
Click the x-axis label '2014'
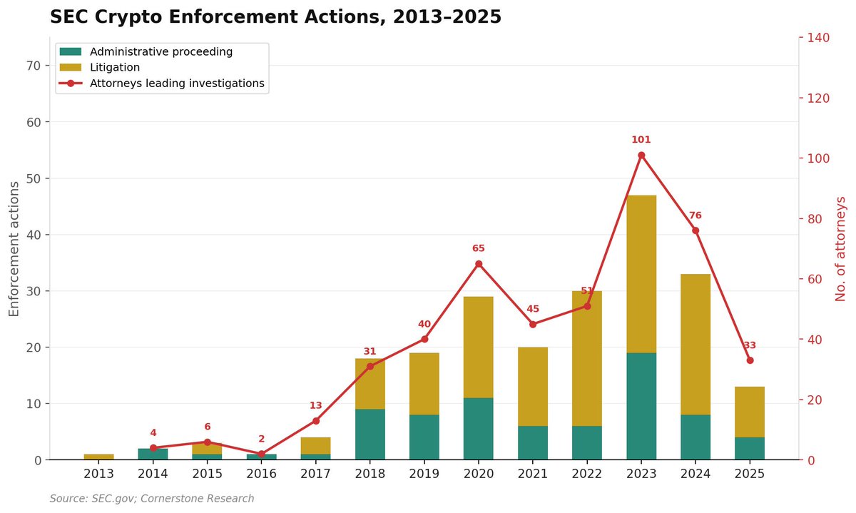pos(153,474)
